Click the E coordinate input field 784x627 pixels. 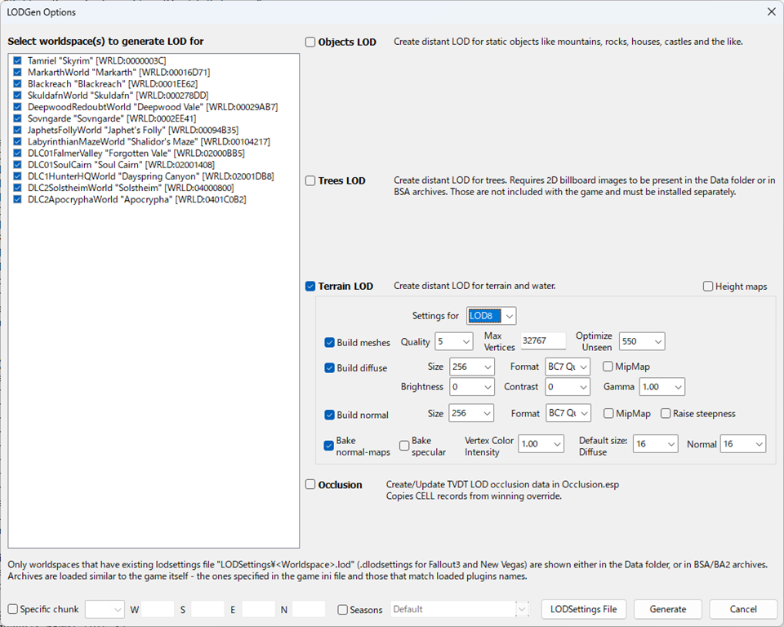click(259, 610)
